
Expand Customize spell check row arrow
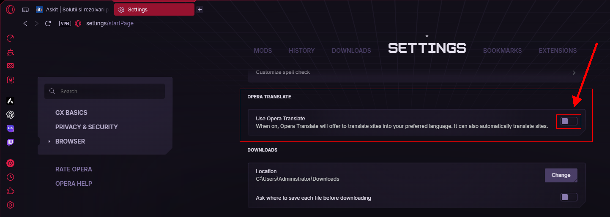click(574, 73)
